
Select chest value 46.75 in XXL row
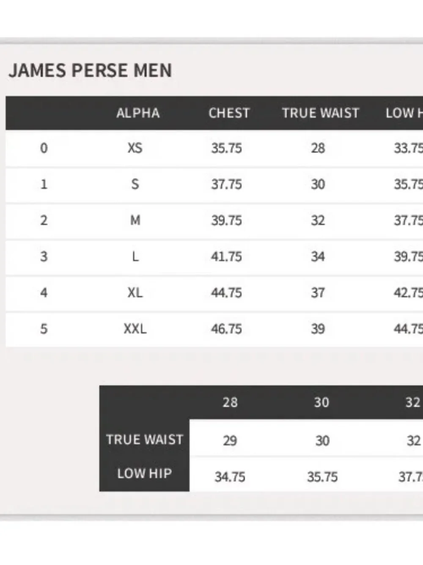coord(226,329)
